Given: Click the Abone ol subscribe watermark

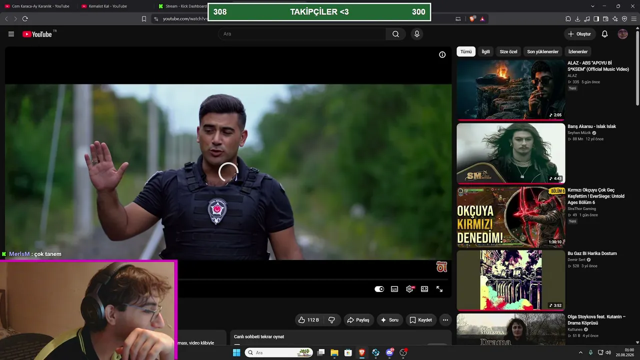Looking at the screenshot, I should tap(441, 267).
